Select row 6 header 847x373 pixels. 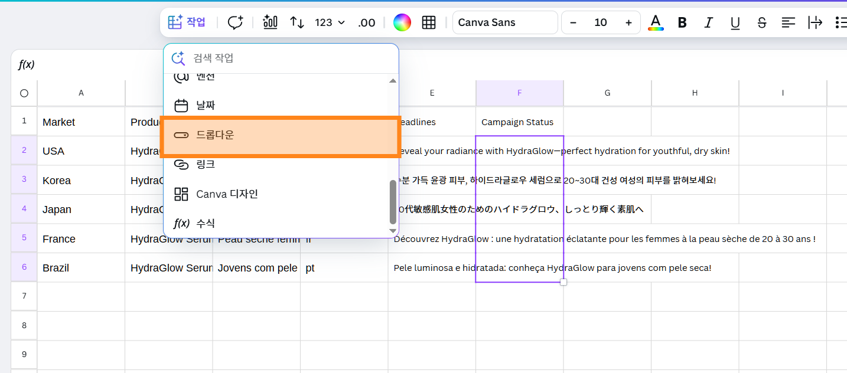pos(24,267)
